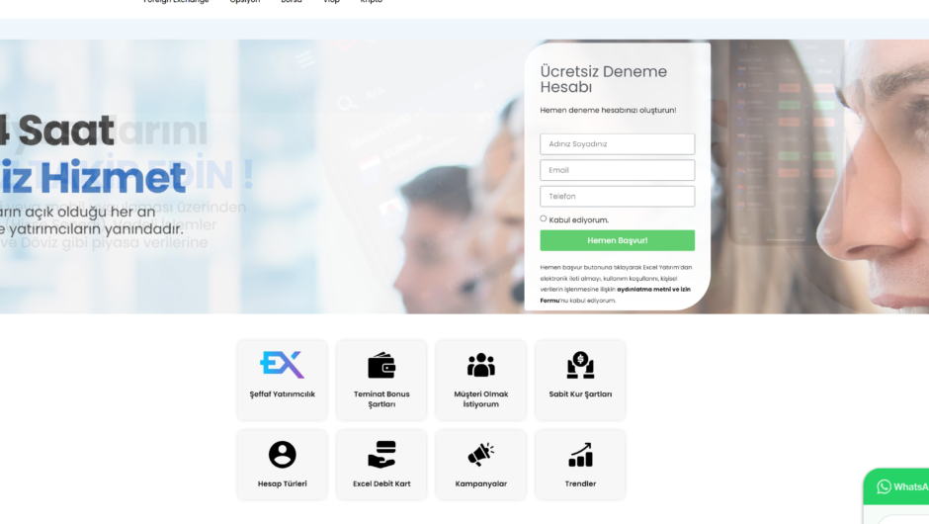Open the Kampanyalar megaphone icon
Image resolution: width=929 pixels, height=524 pixels.
click(481, 455)
